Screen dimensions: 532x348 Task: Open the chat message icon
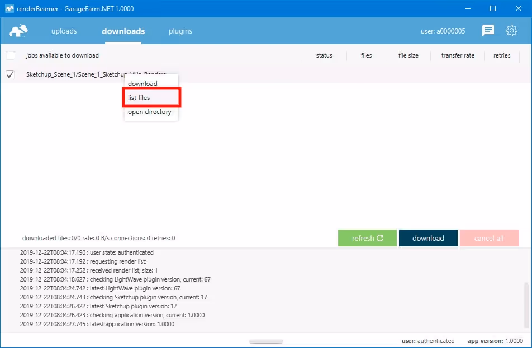[x=488, y=31]
